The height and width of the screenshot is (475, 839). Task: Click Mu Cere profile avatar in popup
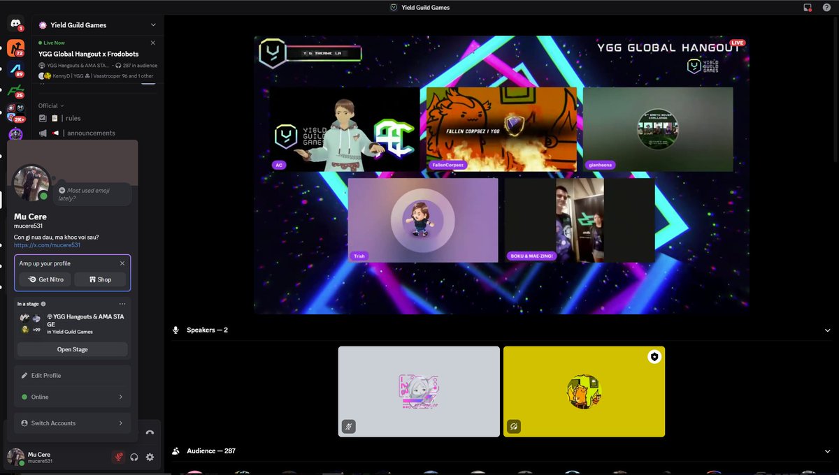pyautogui.click(x=32, y=183)
